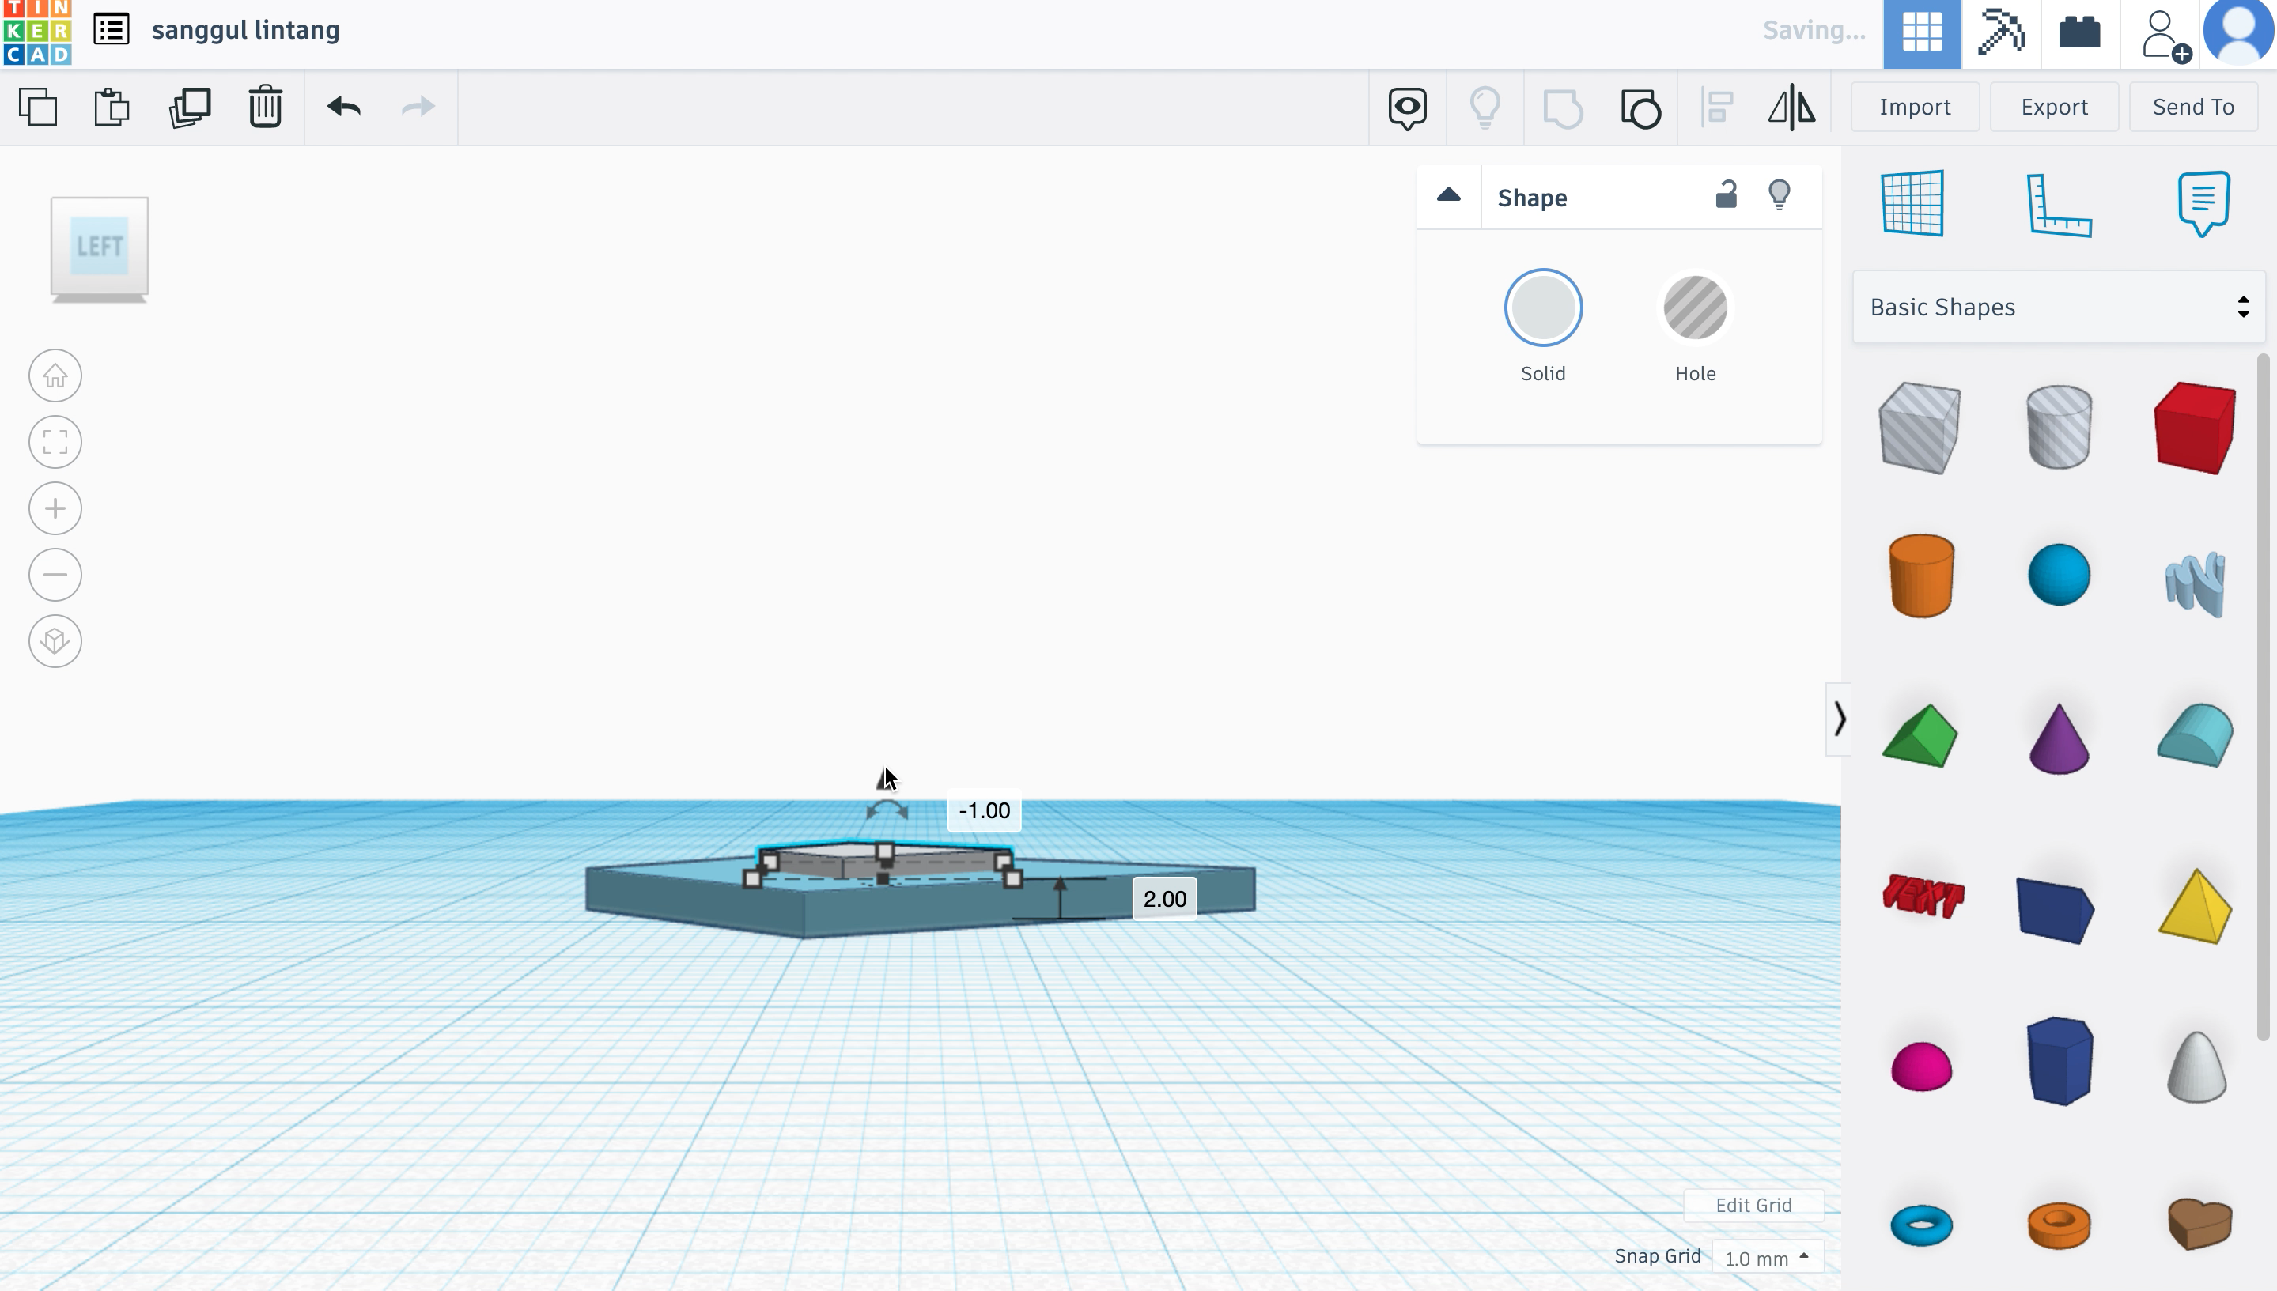Pick the dark blue Wedge shape
The height and width of the screenshot is (1291, 2277).
2056,911
